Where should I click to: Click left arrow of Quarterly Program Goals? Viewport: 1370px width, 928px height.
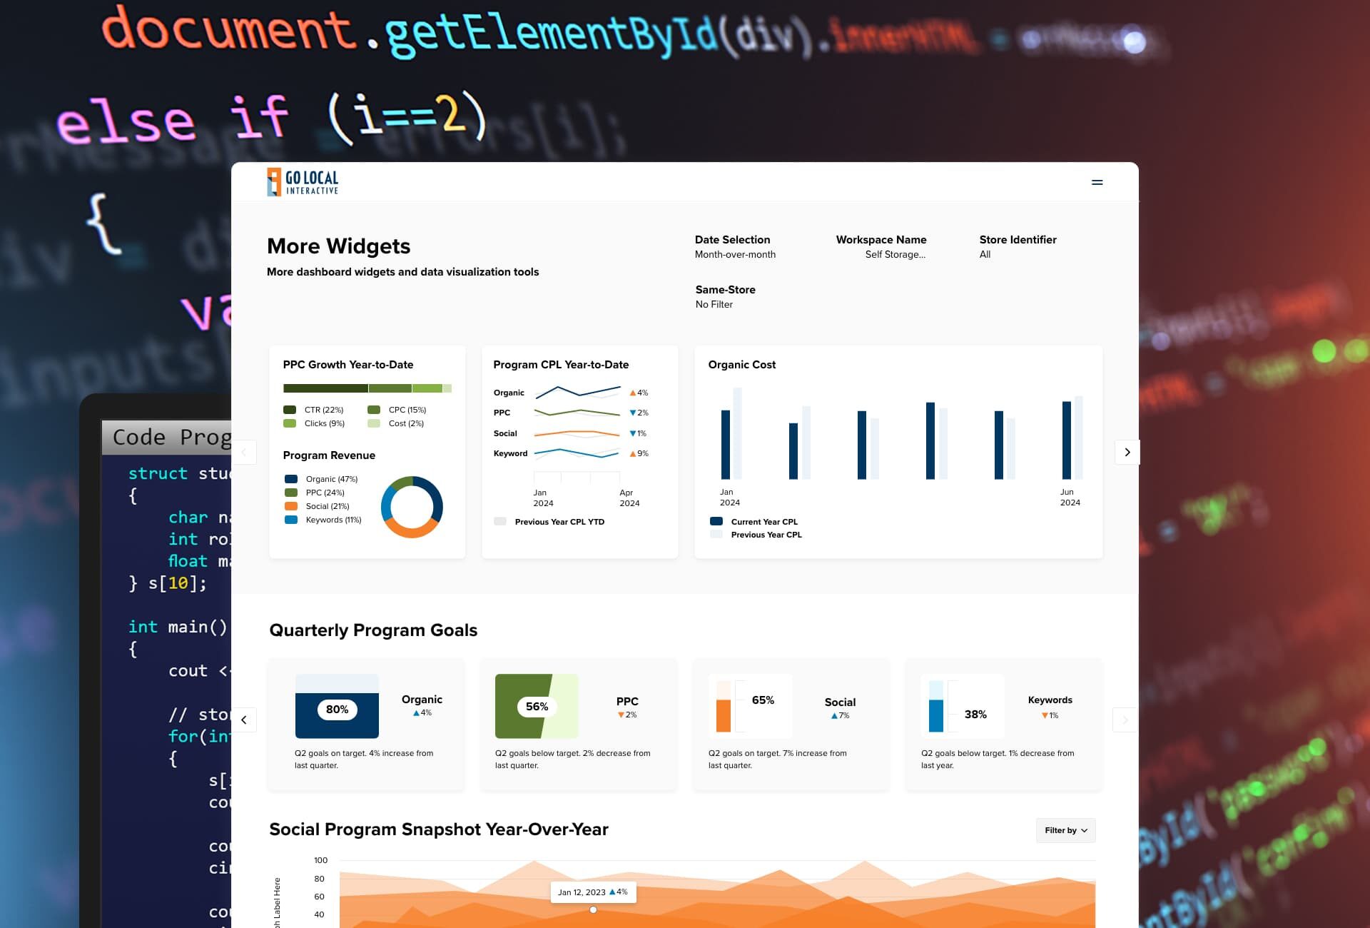click(x=244, y=720)
